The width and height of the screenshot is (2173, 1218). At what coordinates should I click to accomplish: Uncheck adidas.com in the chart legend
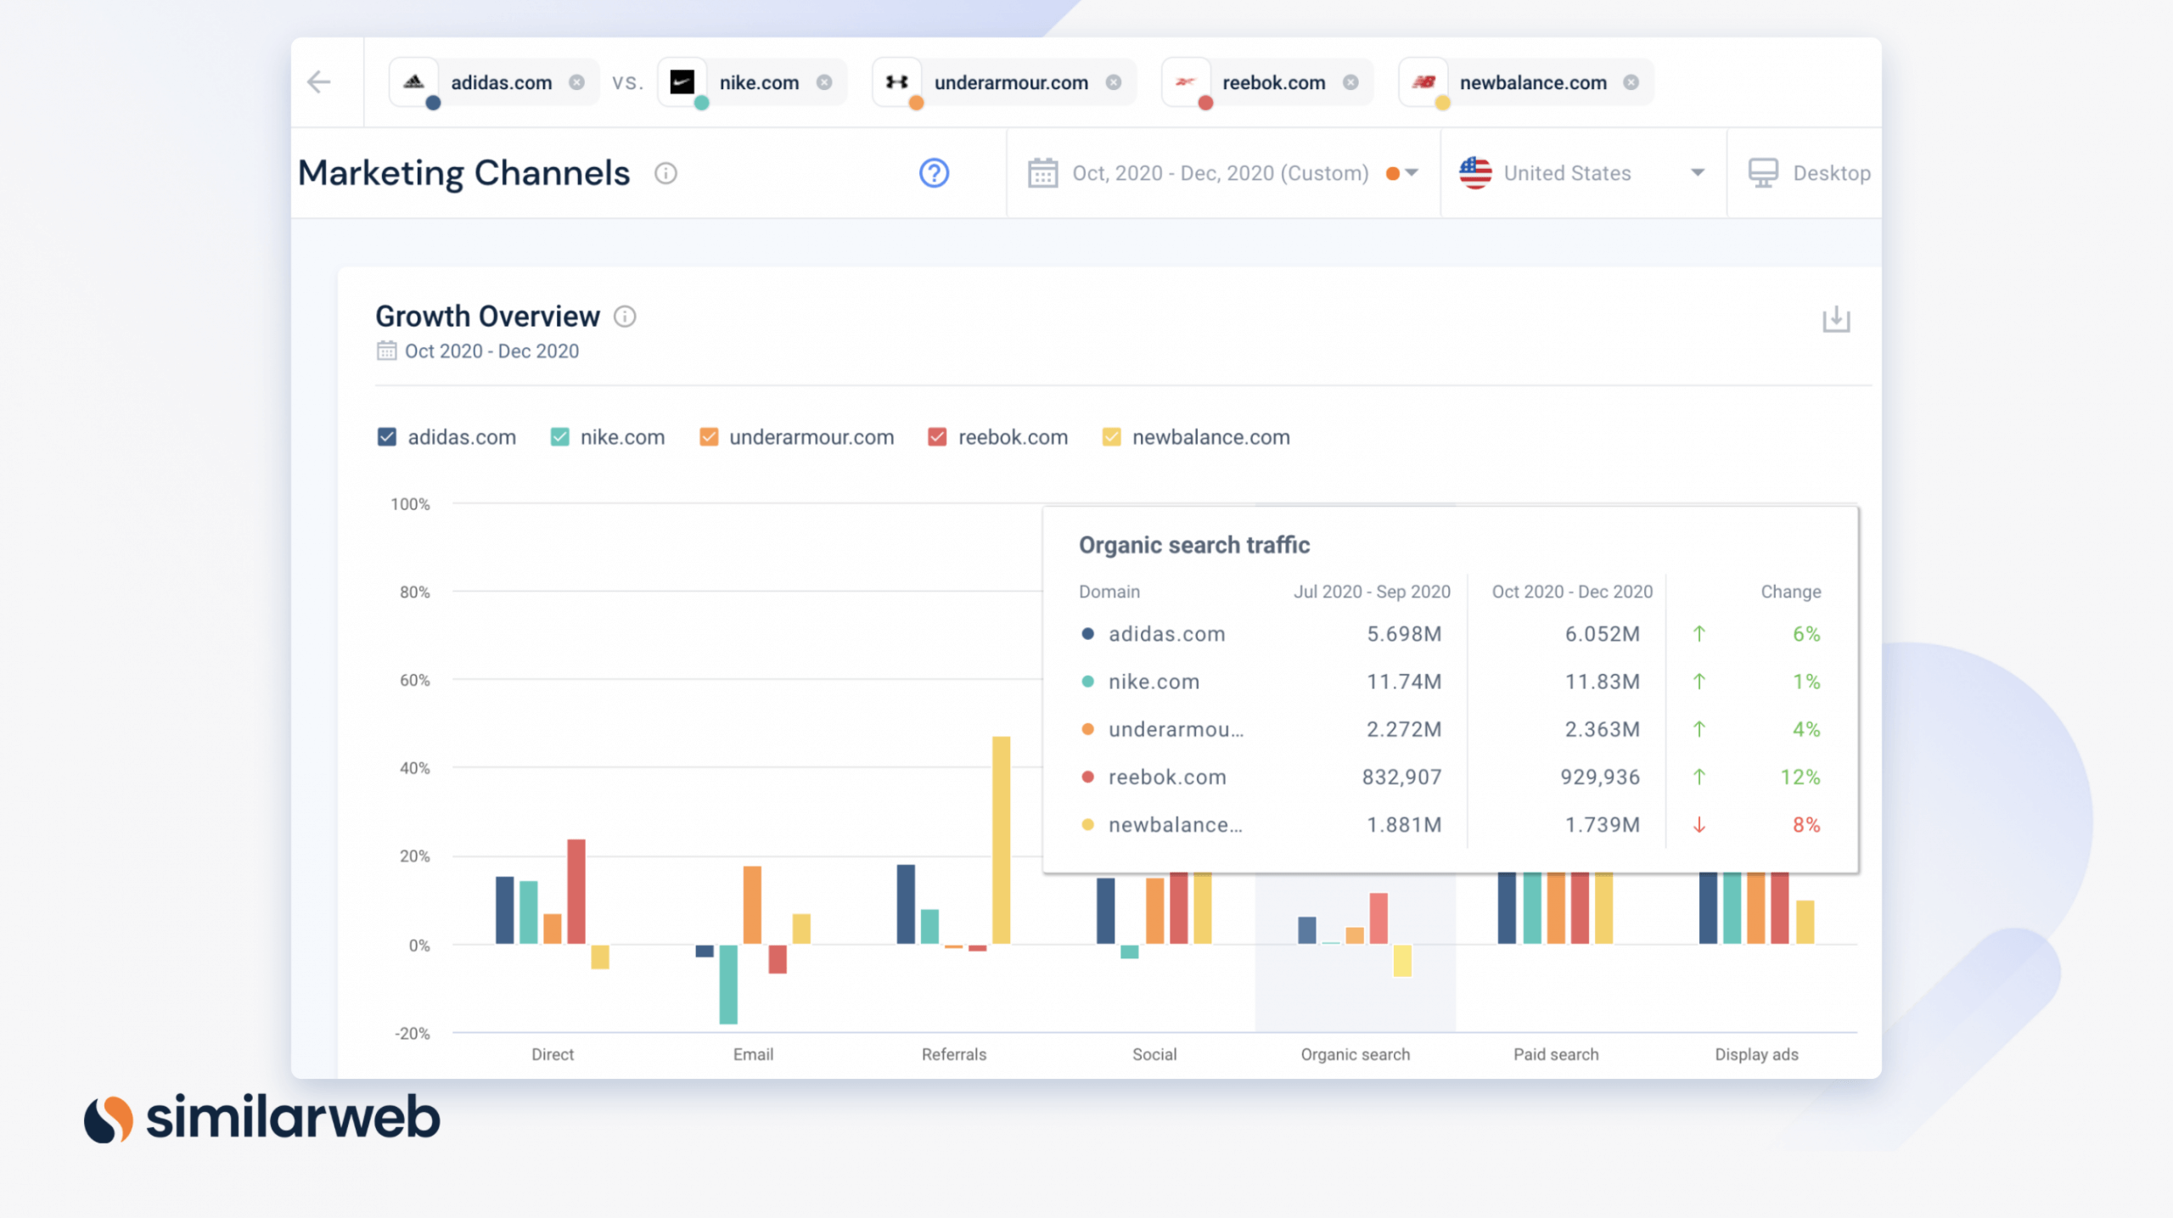[x=386, y=436]
